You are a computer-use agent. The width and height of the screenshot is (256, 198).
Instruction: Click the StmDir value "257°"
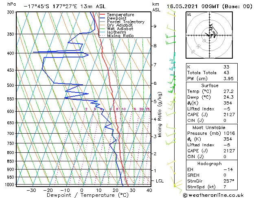tap(229, 181)
